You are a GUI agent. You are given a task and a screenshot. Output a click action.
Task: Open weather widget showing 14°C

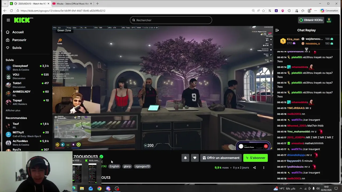click(x=284, y=189)
